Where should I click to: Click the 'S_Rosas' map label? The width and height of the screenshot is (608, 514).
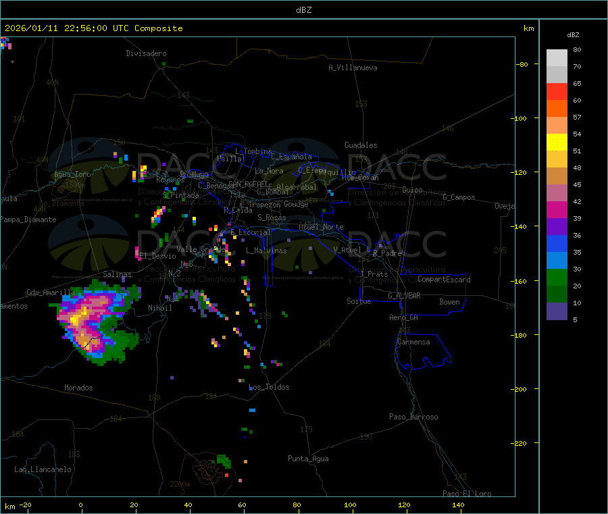tap(272, 217)
